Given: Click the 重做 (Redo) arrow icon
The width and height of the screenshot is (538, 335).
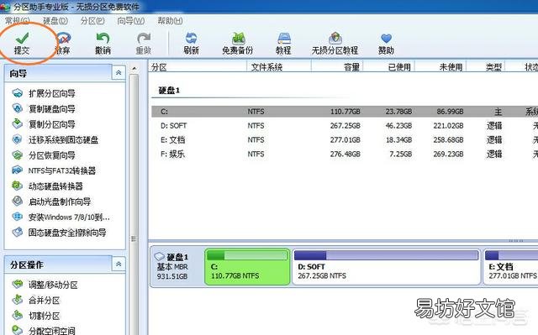Looking at the screenshot, I should point(144,39).
